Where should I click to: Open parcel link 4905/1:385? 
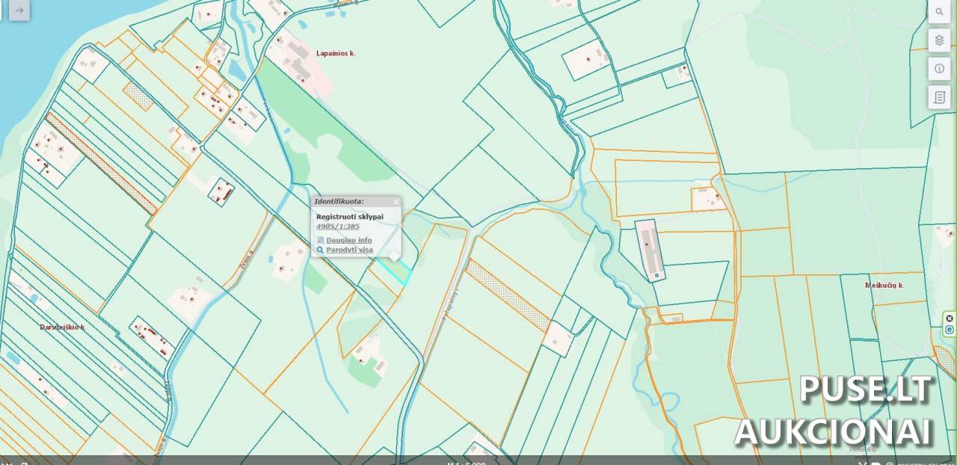337,227
